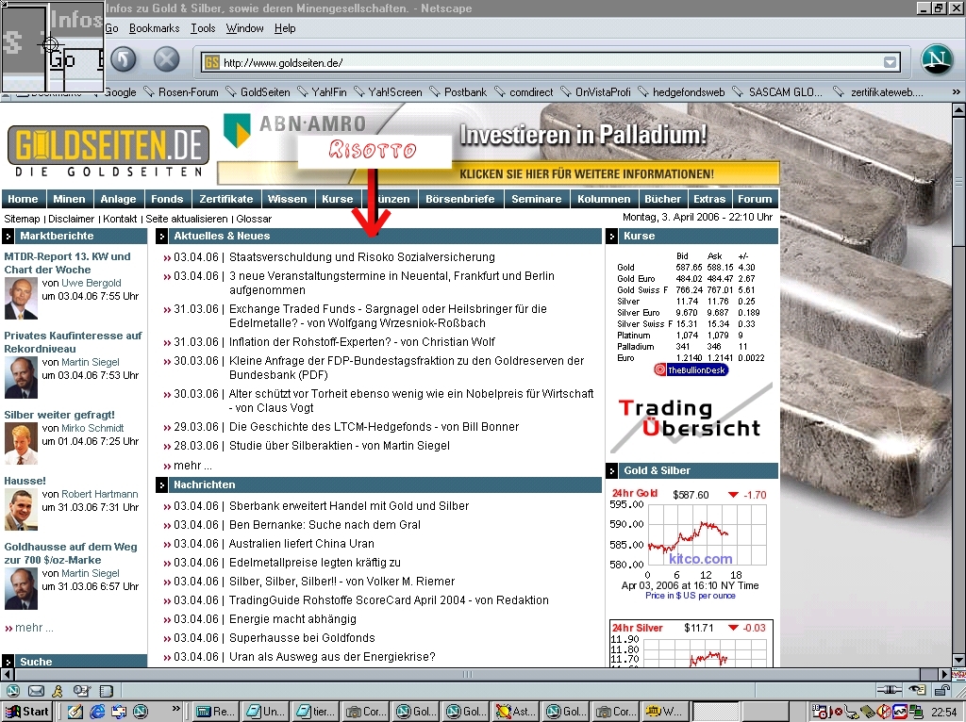
Task: Toggle the online/offline connection plug icon
Action: [x=888, y=691]
